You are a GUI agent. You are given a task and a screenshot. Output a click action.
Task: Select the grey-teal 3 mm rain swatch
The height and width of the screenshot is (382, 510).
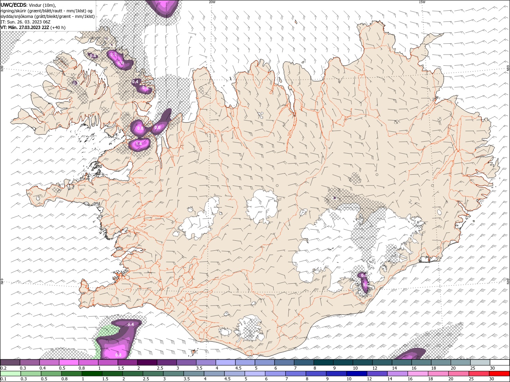174,374
